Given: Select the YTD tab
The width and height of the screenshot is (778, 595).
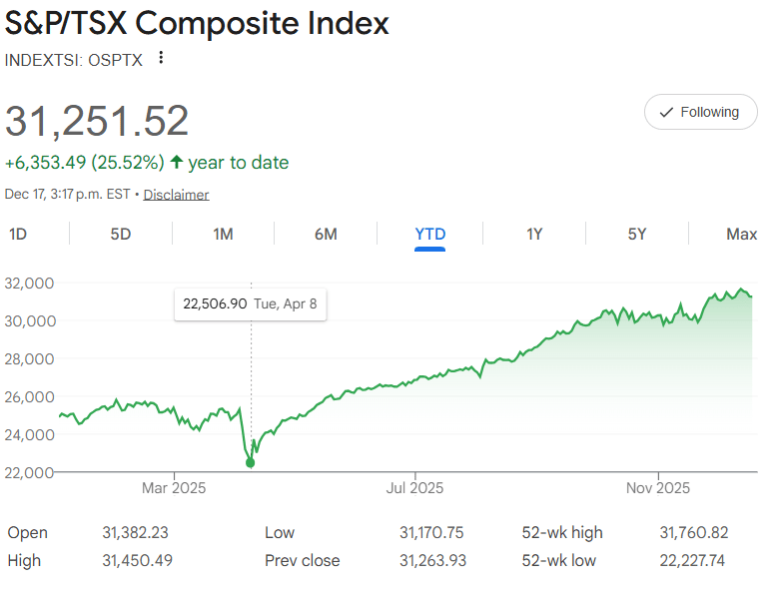Looking at the screenshot, I should click(429, 234).
